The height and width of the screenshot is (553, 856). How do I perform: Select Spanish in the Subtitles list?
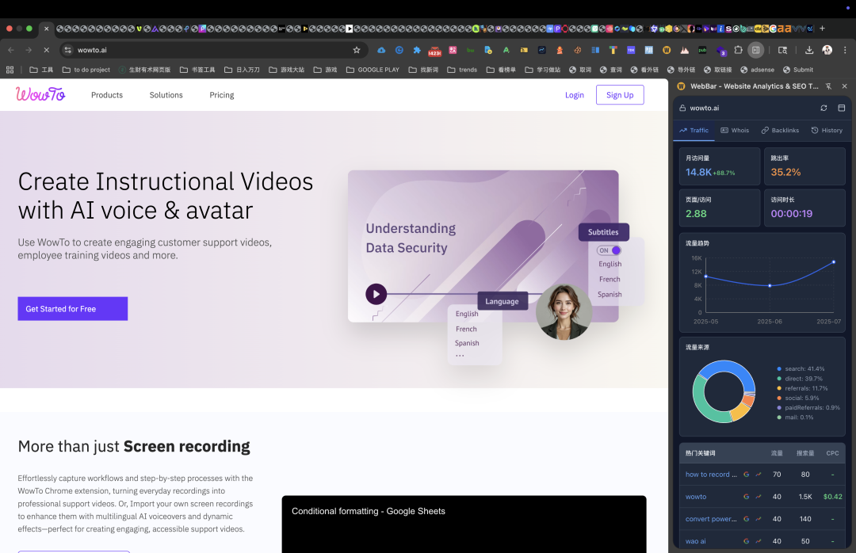(610, 295)
